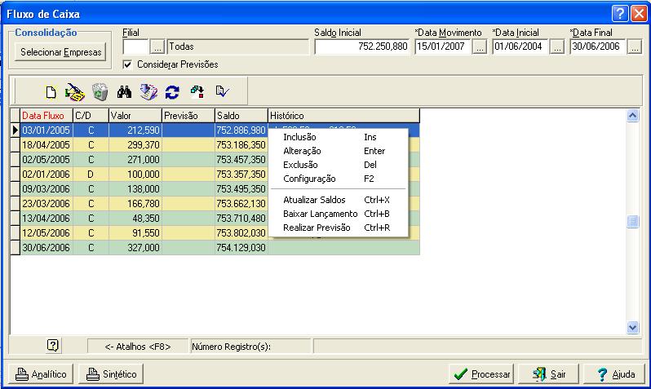Click the toolbar icon with squares and down arrow

coord(197,92)
